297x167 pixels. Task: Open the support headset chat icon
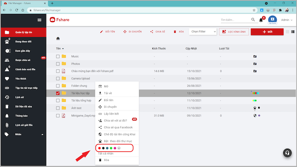coord(287,153)
